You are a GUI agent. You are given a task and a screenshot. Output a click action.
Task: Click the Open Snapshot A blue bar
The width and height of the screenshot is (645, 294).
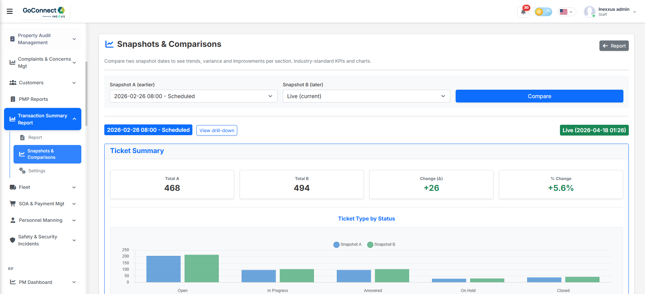(163, 269)
